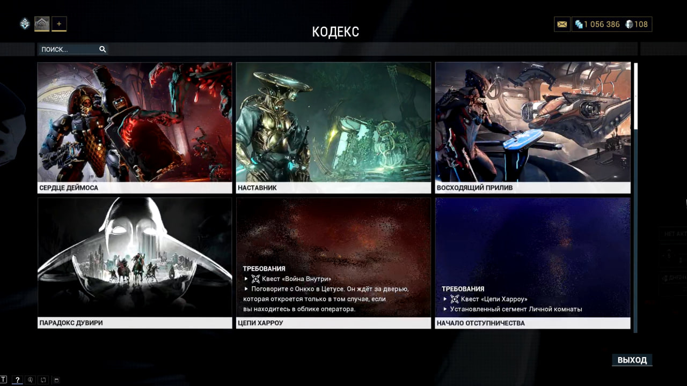This screenshot has height=386, width=687.
Task: Open the Warframe player profile avatar
Action: pyautogui.click(x=42, y=24)
